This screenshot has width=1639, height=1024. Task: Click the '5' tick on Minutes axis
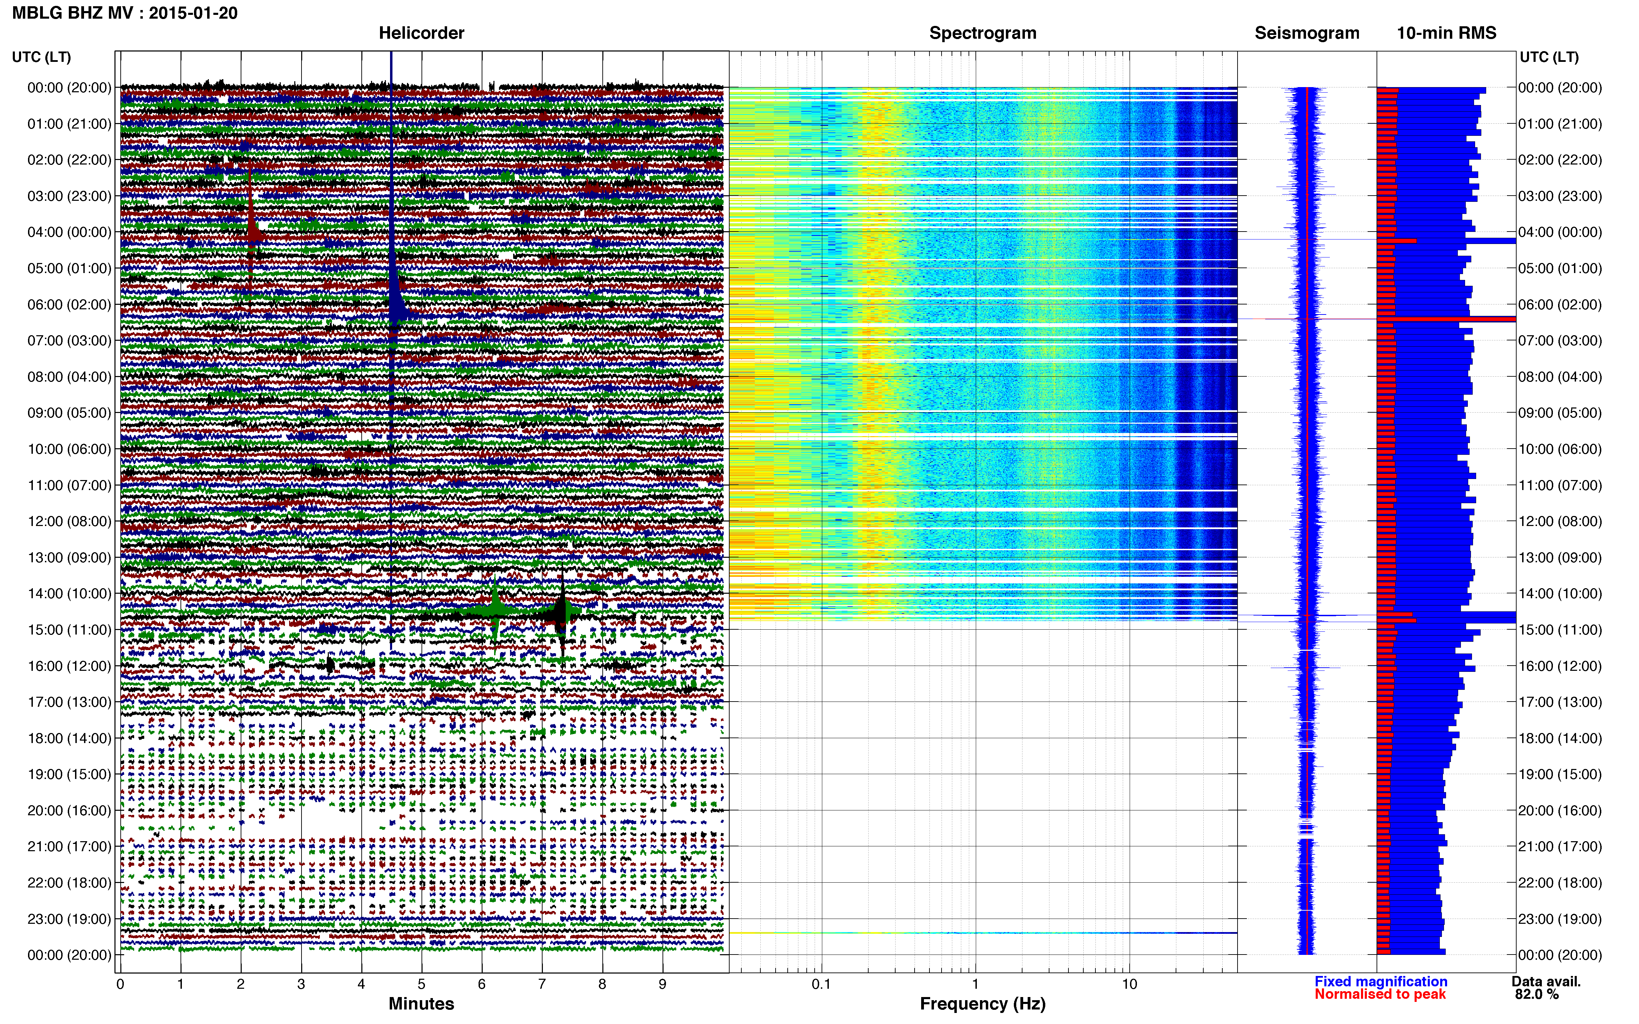click(422, 984)
